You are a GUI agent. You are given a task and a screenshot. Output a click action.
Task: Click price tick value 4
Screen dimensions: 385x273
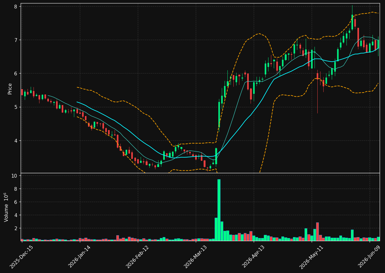(x=16, y=141)
